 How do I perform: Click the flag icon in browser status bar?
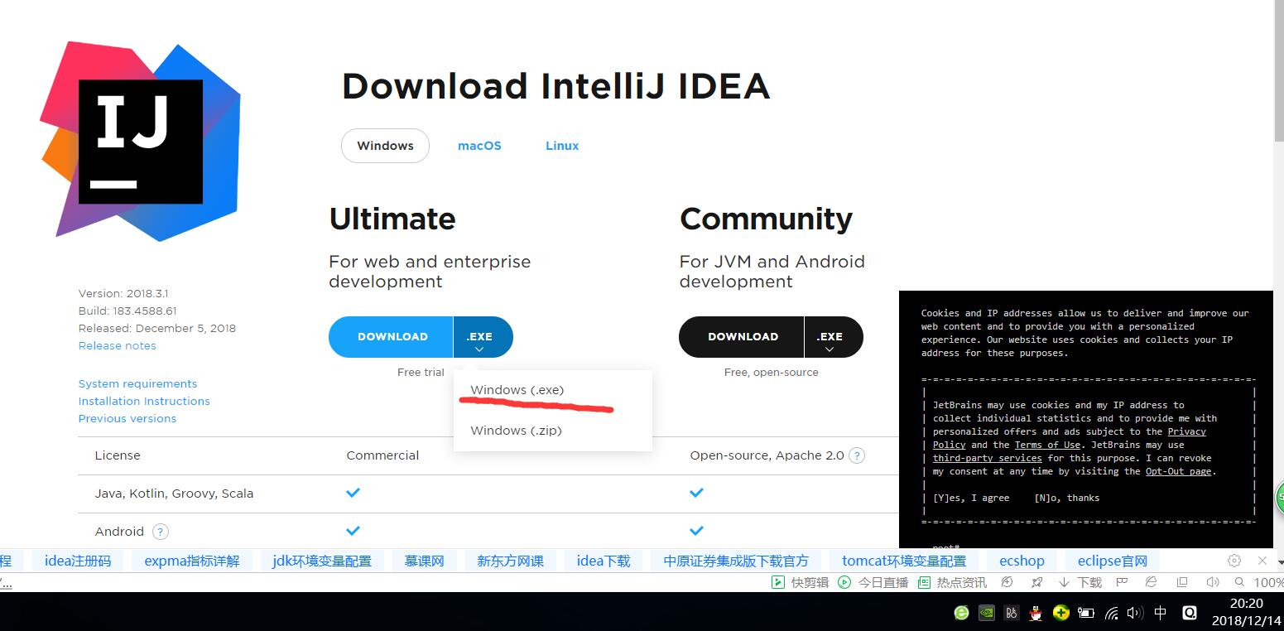click(x=1121, y=582)
